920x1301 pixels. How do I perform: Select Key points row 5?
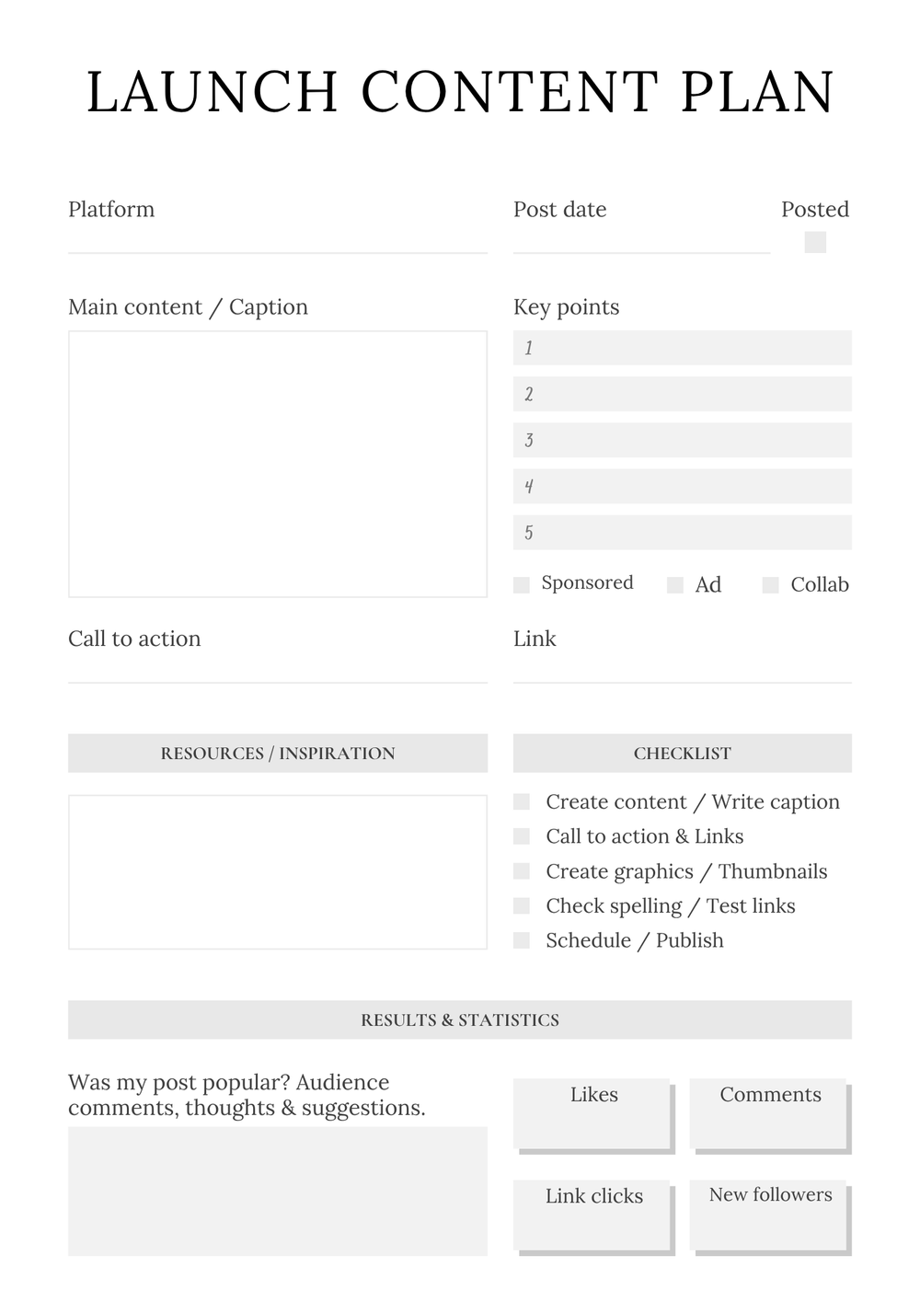[x=682, y=532]
